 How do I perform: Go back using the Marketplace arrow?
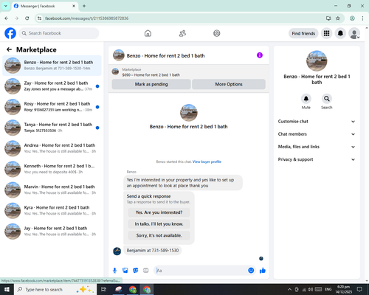[x=9, y=49]
